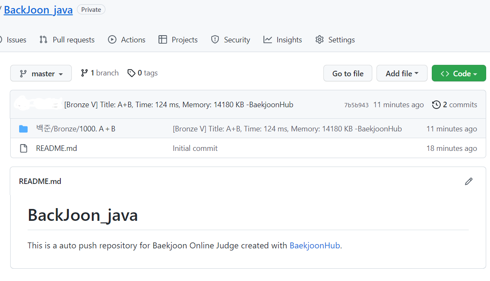Open the Settings tab
Screen dimensions: 490x281
335,40
